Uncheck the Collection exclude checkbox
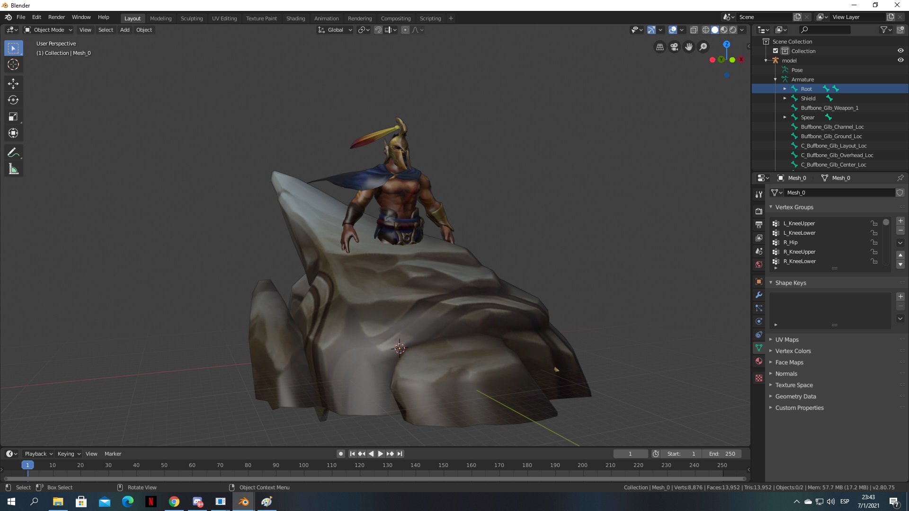The image size is (909, 511). (775, 51)
